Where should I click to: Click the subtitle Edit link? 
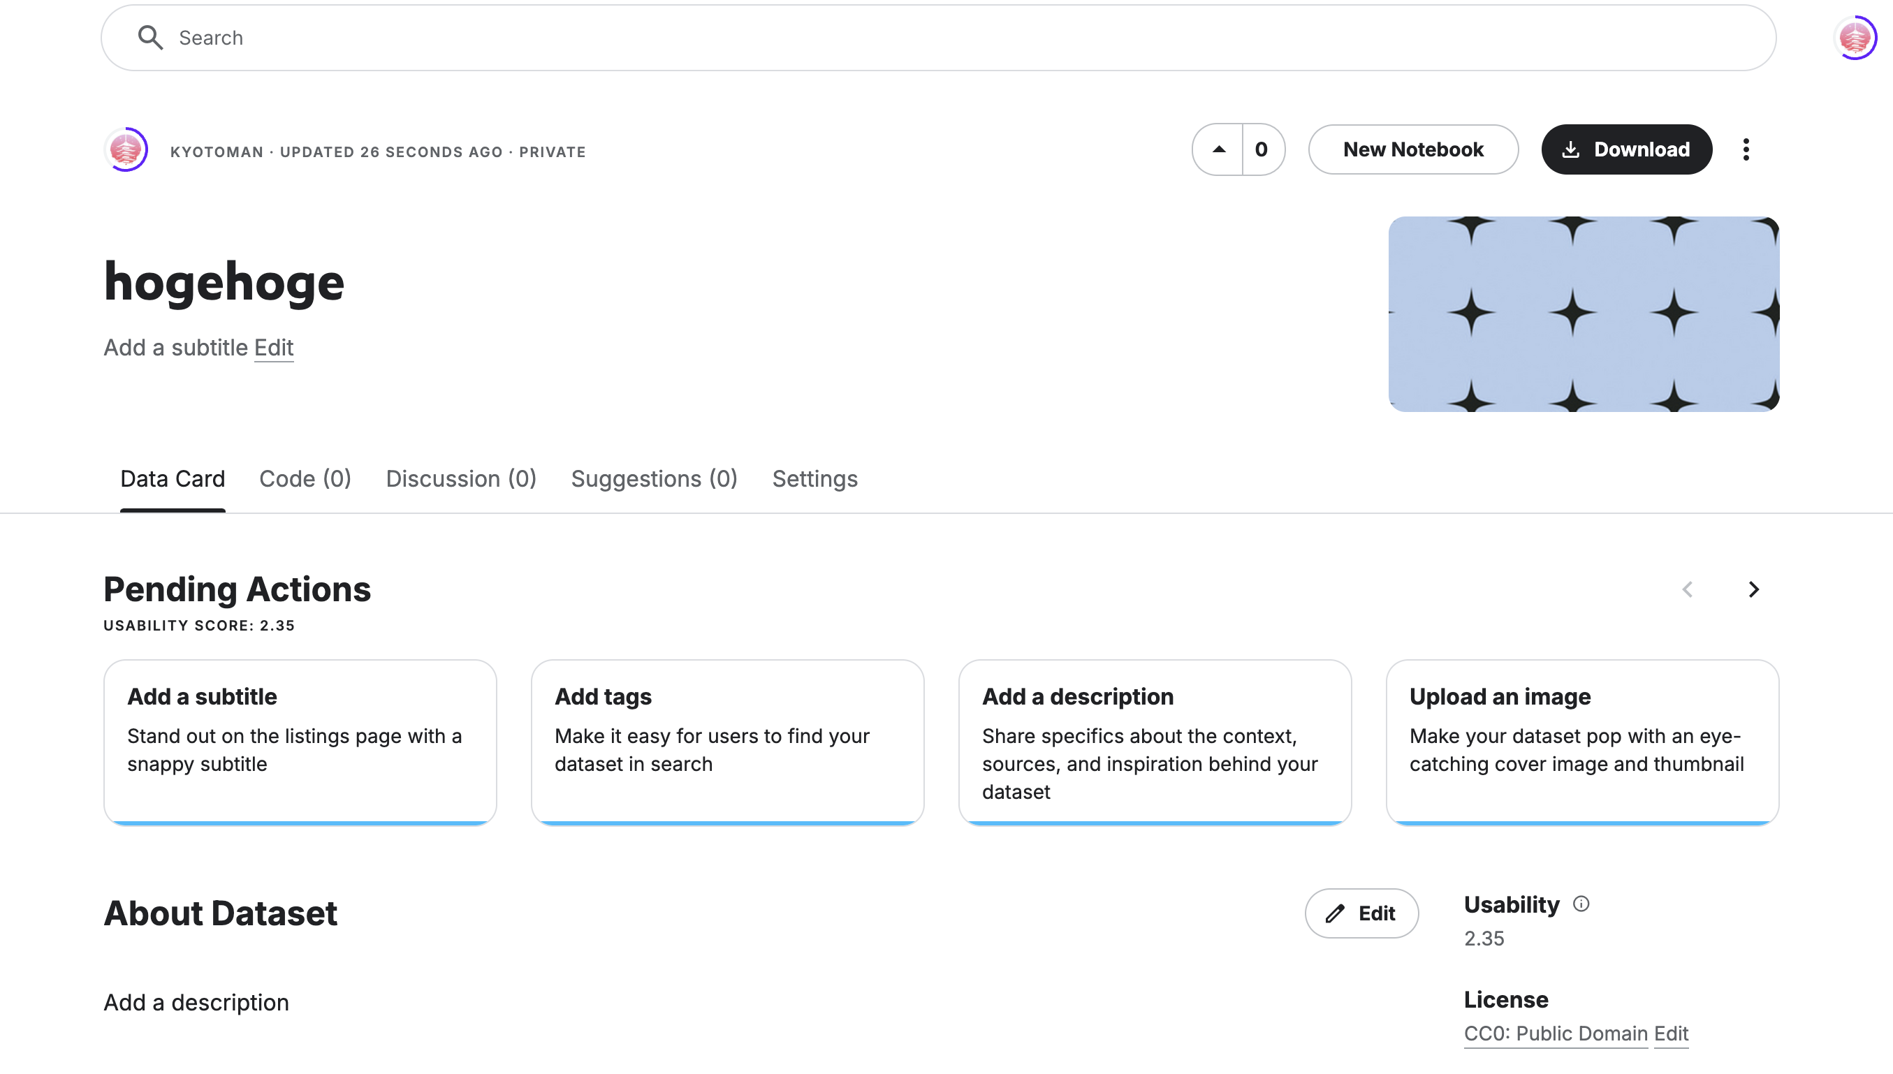pos(274,348)
